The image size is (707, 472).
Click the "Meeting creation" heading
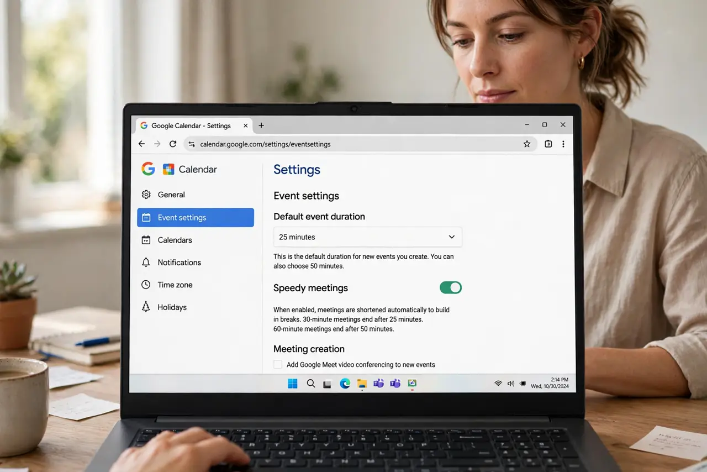click(309, 349)
